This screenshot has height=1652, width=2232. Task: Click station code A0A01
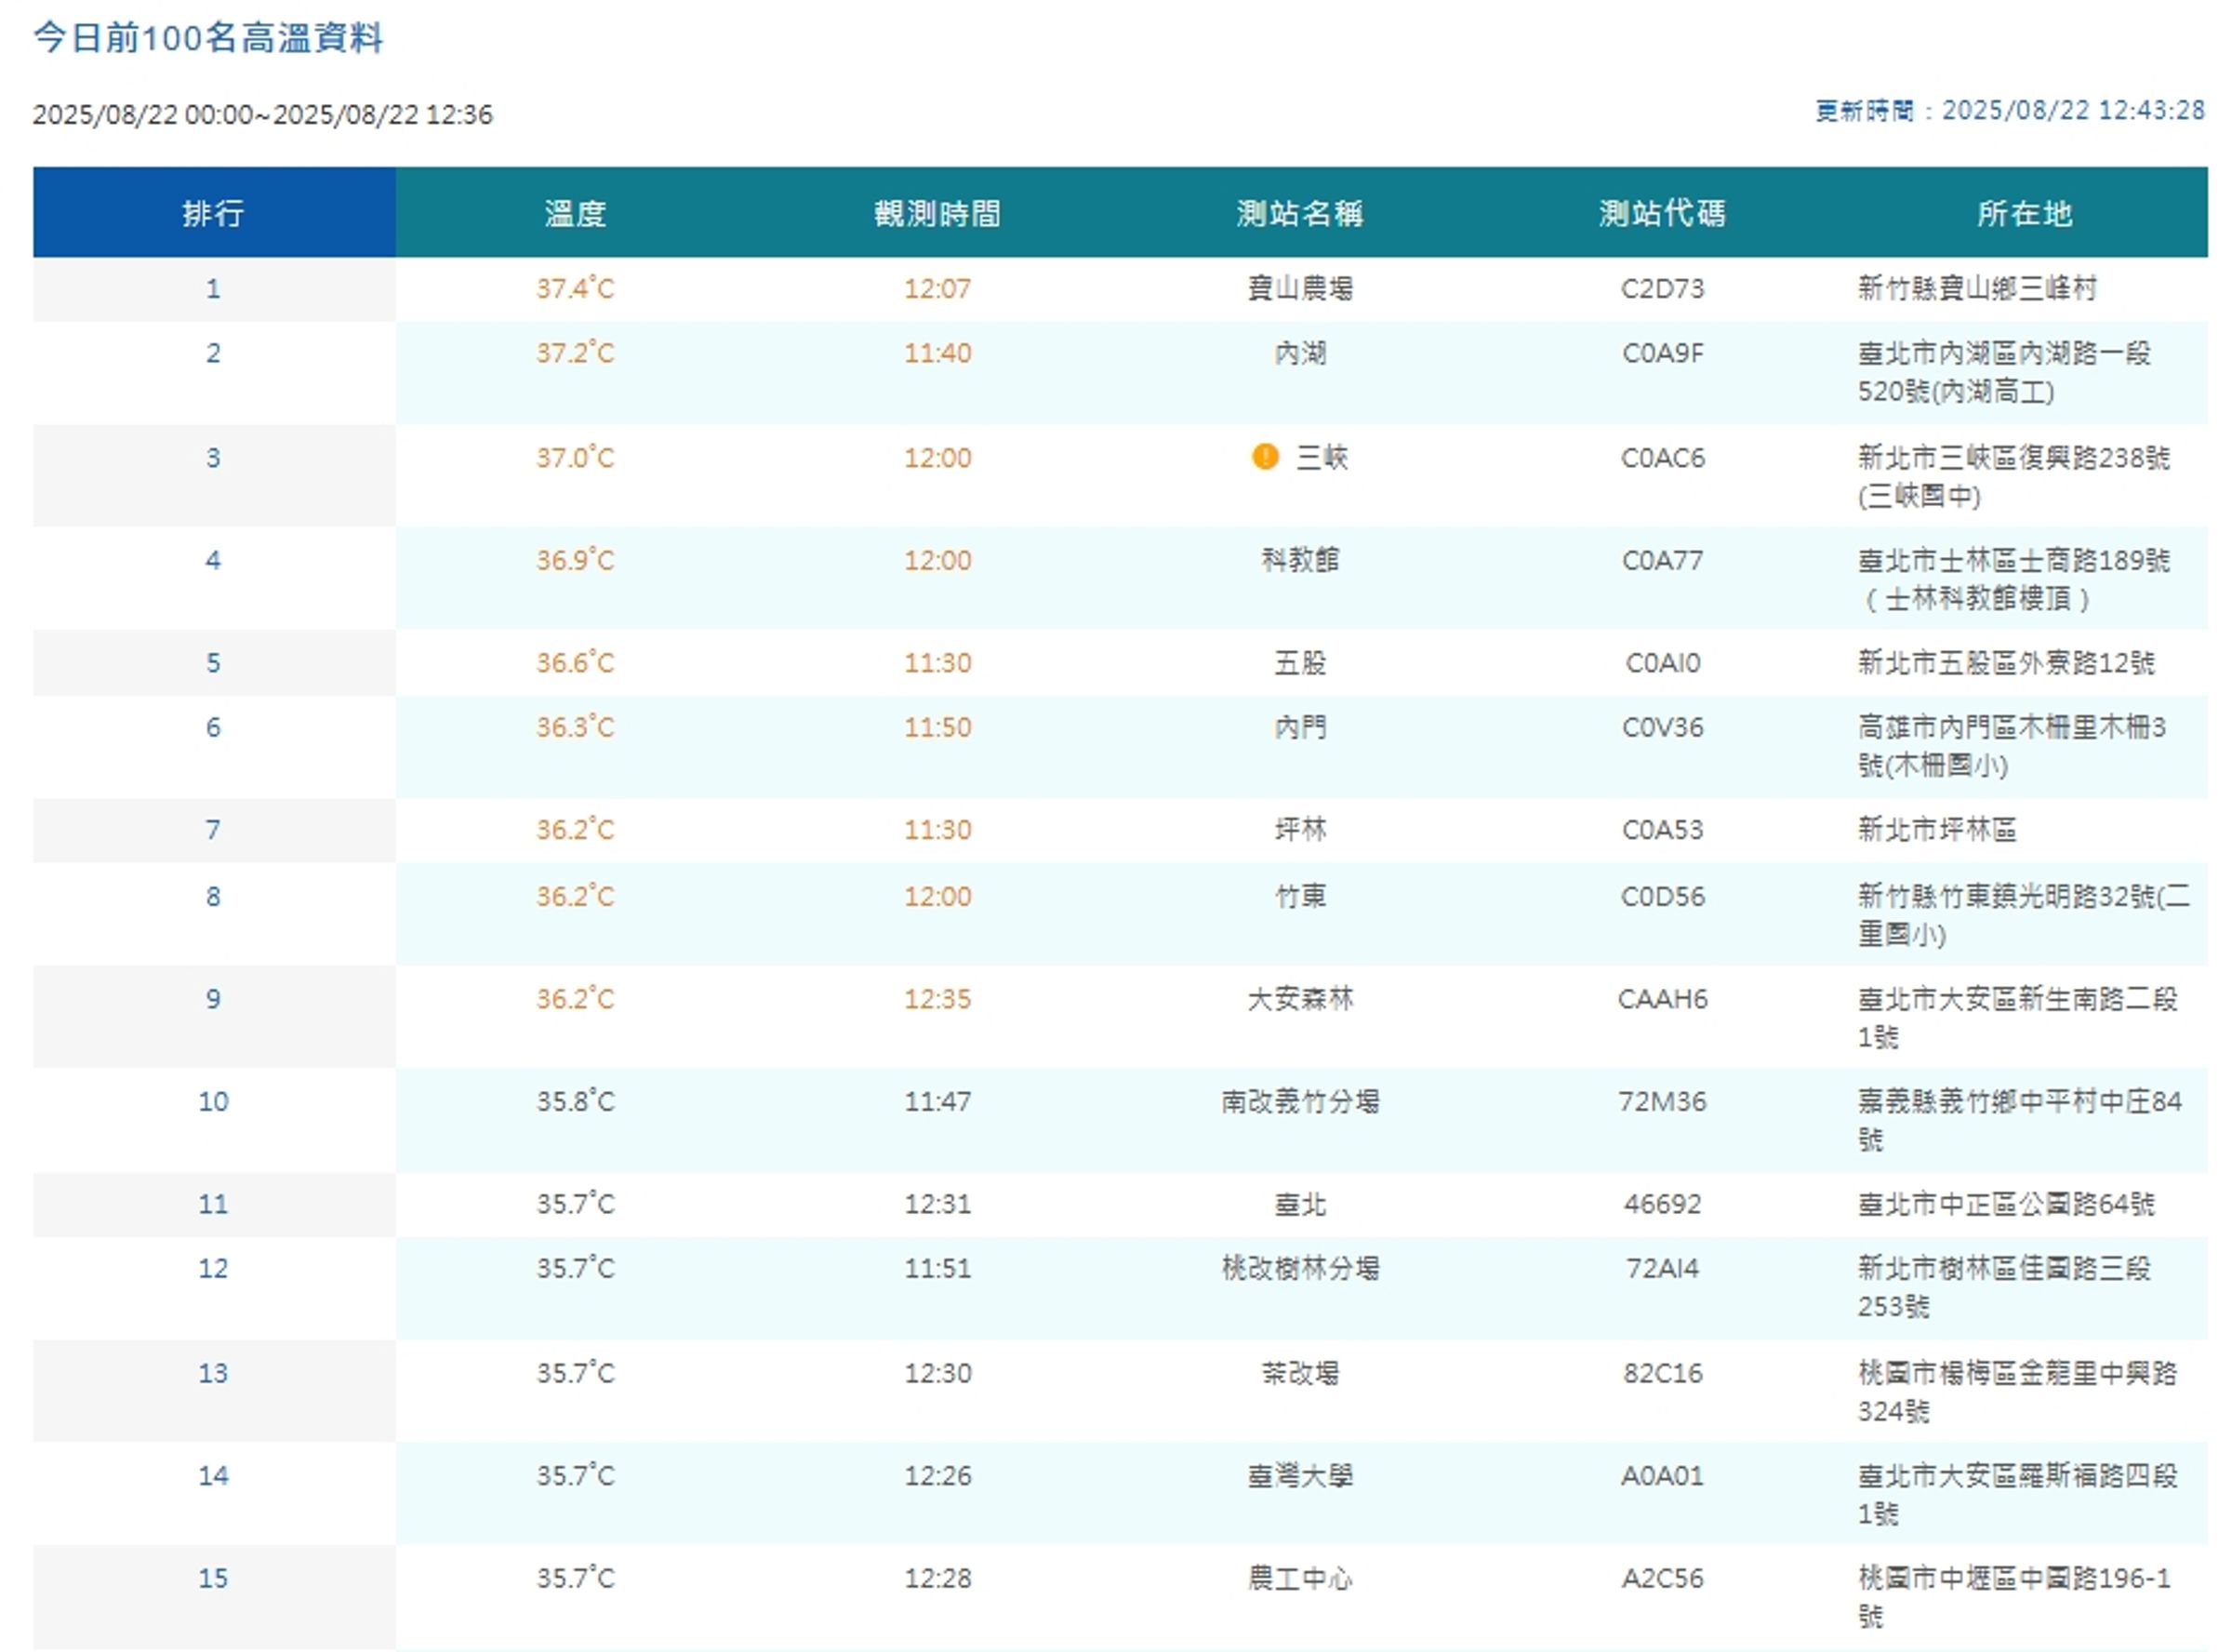coord(1662,1476)
